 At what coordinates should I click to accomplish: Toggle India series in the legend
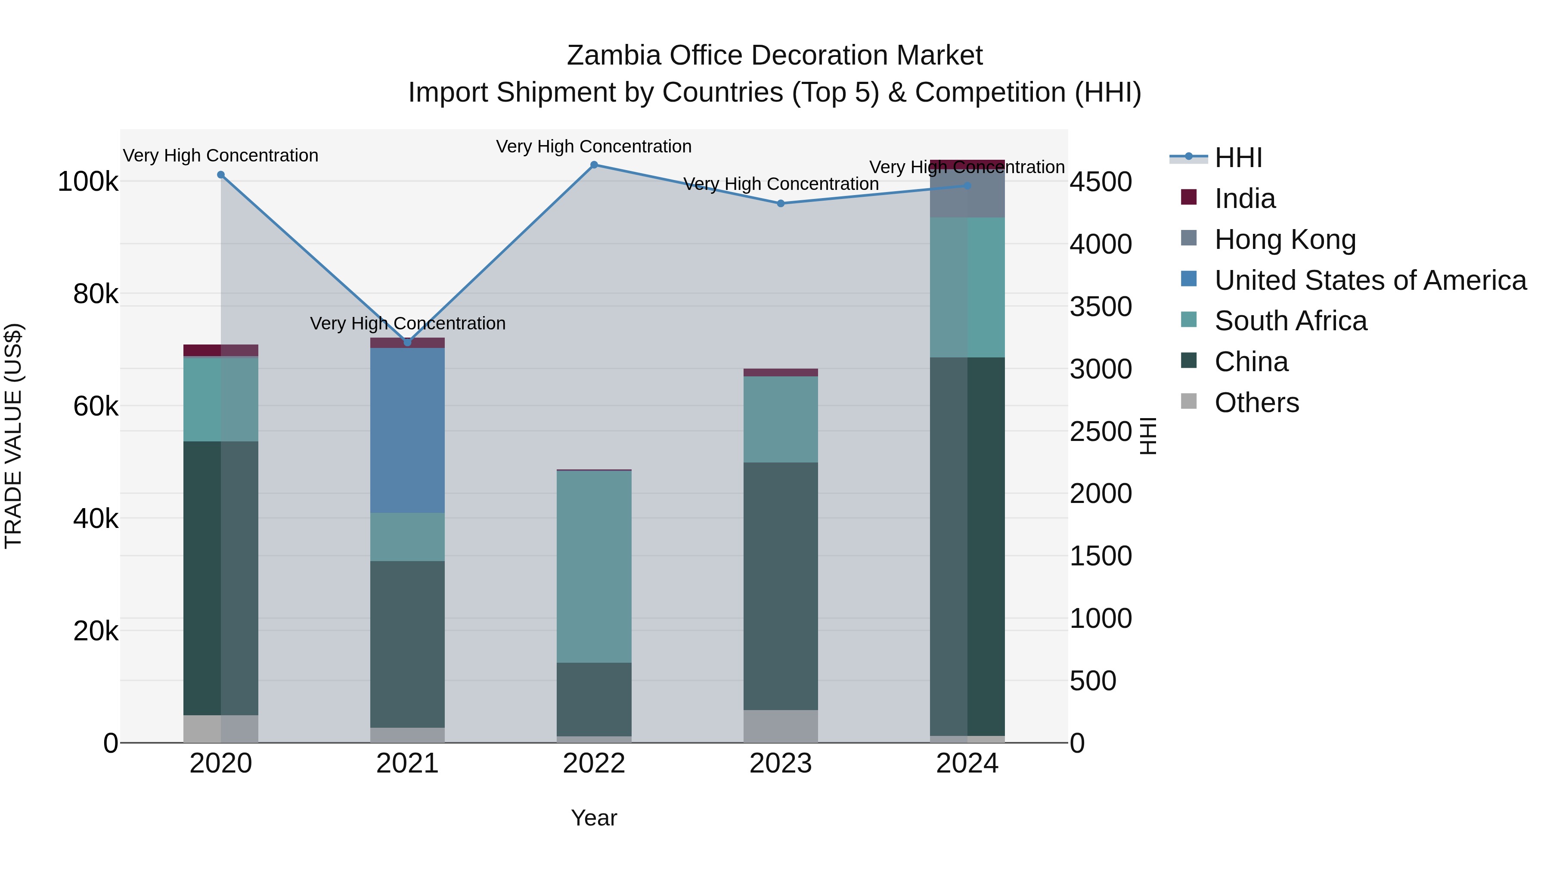tap(1228, 199)
